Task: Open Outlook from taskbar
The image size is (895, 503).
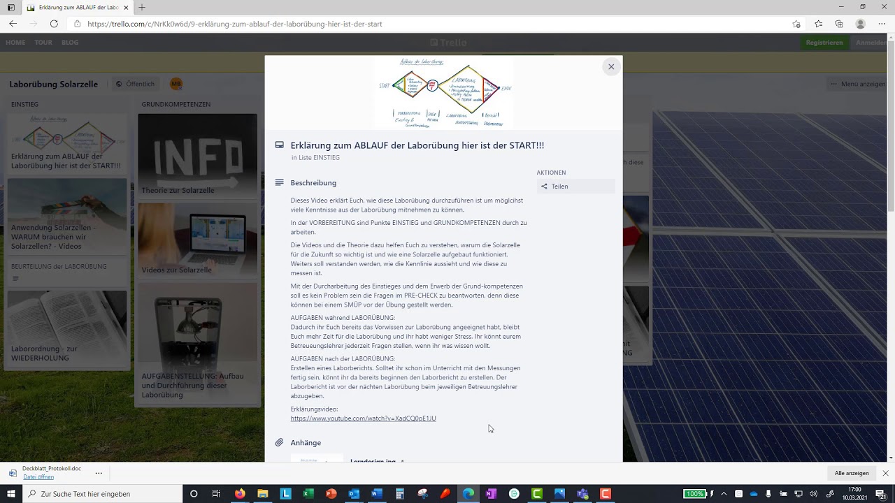Action: coord(354,494)
